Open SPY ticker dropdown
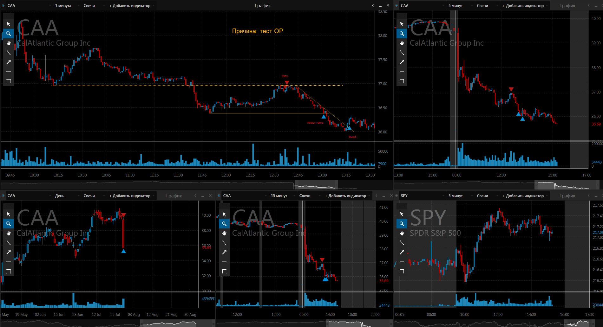Viewport: 603px width, 327px height. 423,196
